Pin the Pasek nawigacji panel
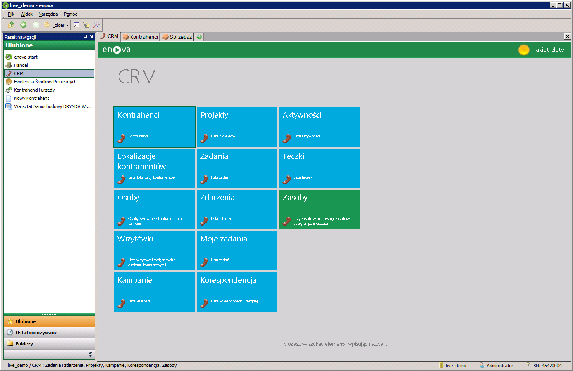The width and height of the screenshot is (573, 371). pyautogui.click(x=86, y=37)
